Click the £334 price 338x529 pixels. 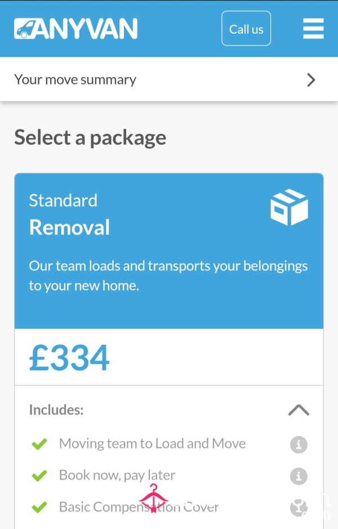69,357
